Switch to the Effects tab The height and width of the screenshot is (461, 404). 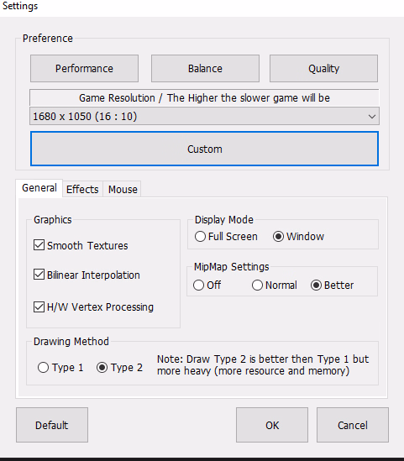point(82,189)
